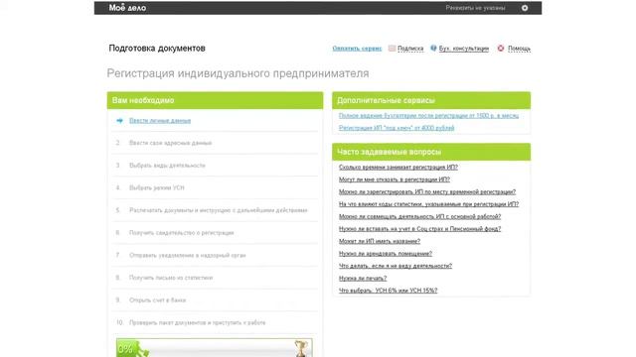The image size is (636, 357).
Task: Click the Вам необходимо panel header
Action: 215,100
